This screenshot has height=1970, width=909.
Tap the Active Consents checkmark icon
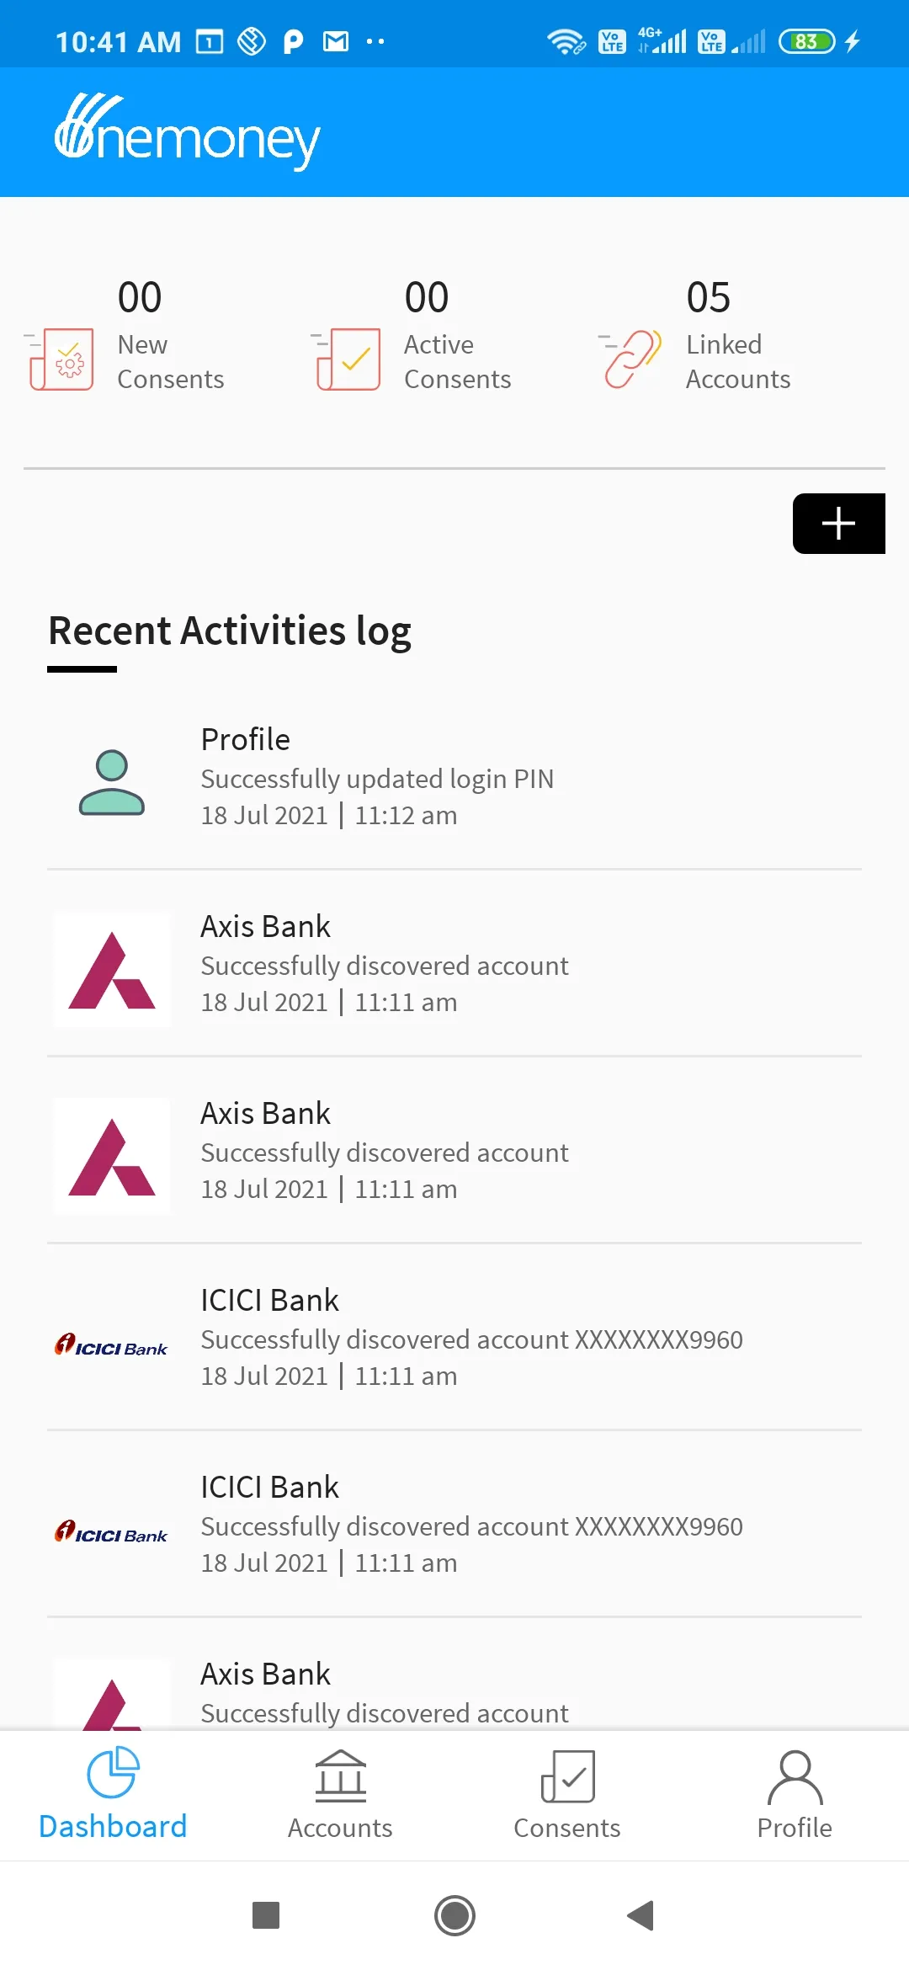click(348, 359)
